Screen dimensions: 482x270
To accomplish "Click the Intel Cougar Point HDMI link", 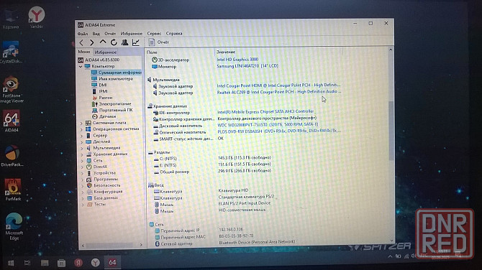I will (278, 85).
